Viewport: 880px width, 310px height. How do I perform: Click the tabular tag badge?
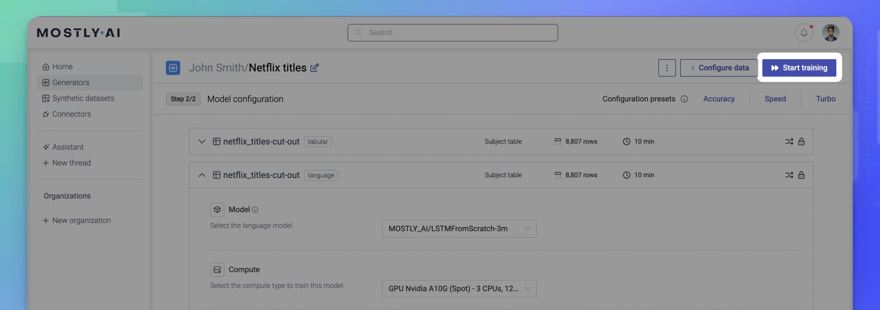(x=318, y=142)
